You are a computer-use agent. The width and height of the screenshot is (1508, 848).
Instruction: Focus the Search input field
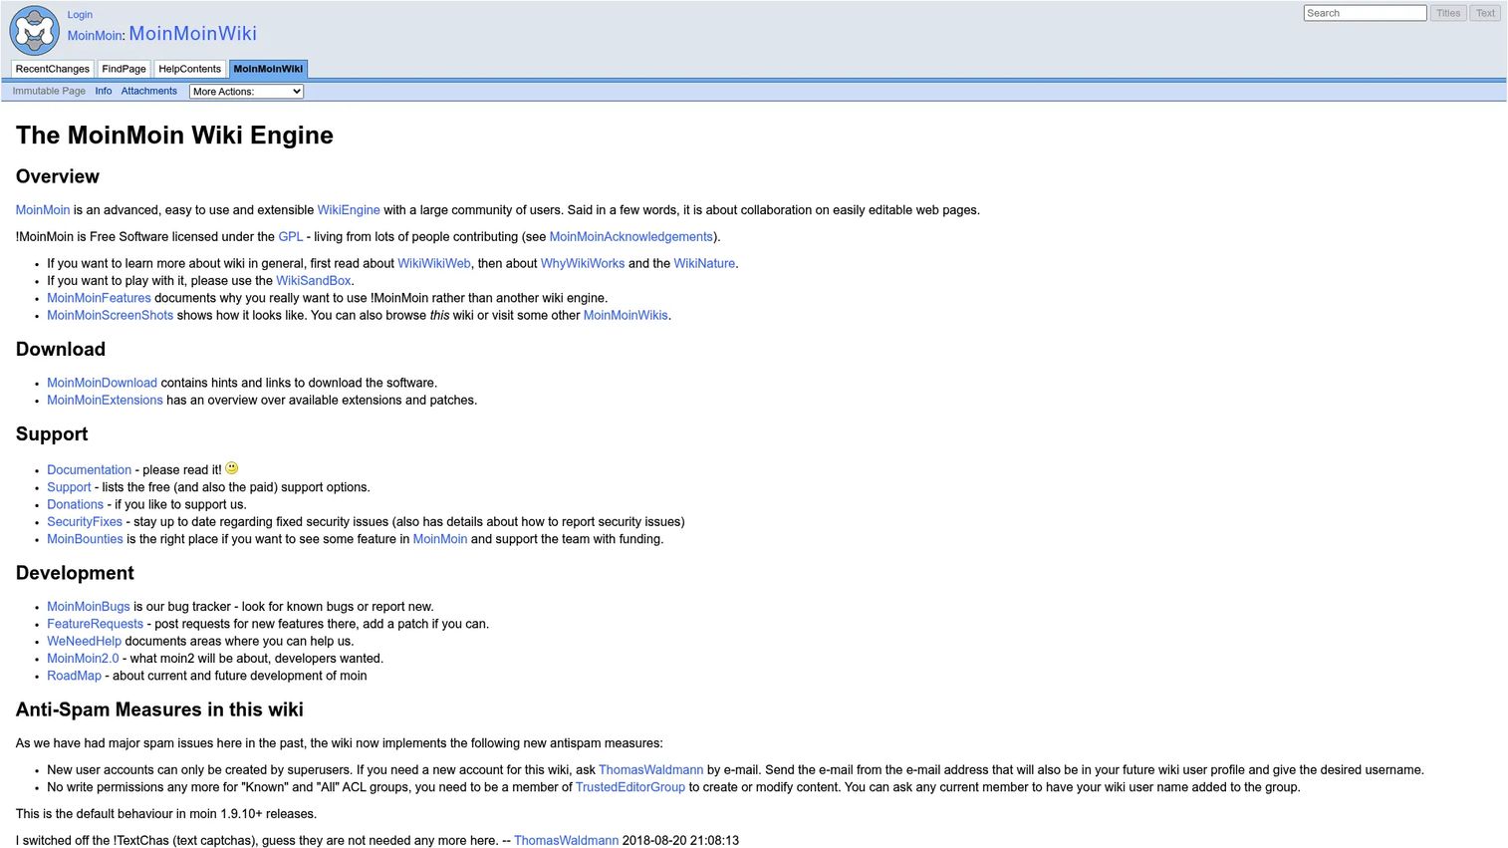pos(1365,13)
